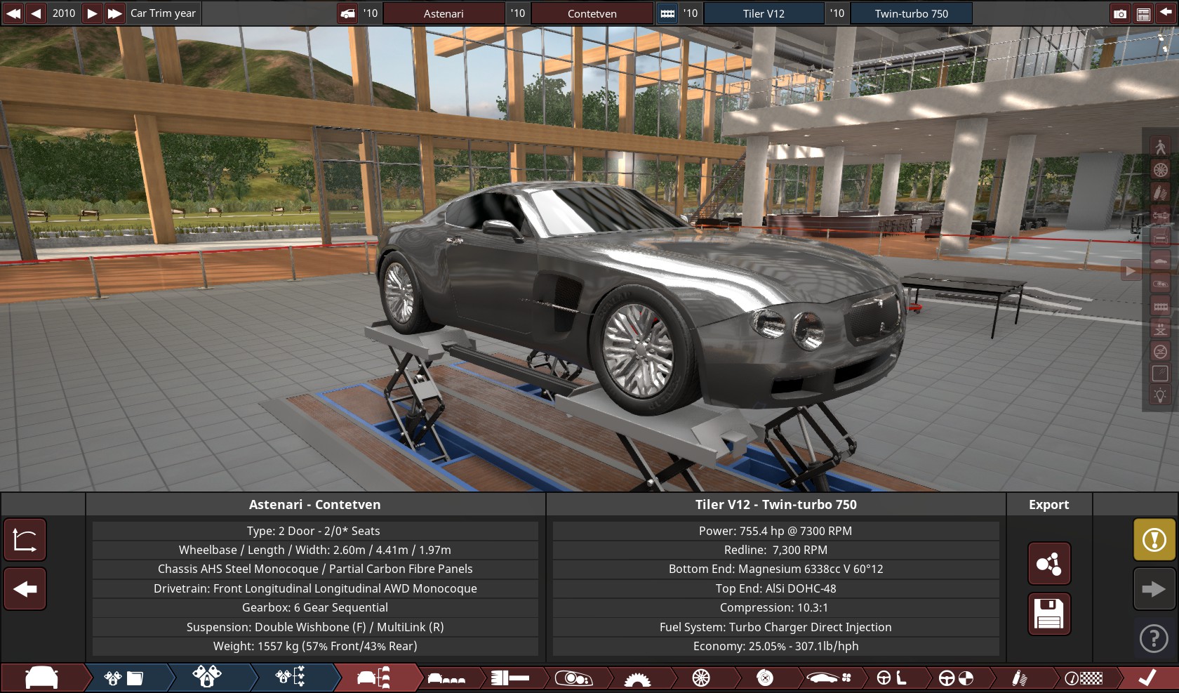Click the 2010 year value field
The height and width of the screenshot is (693, 1179).
click(64, 13)
